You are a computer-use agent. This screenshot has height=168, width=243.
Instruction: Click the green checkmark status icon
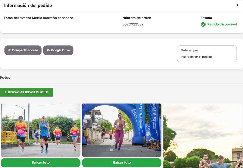click(x=203, y=25)
